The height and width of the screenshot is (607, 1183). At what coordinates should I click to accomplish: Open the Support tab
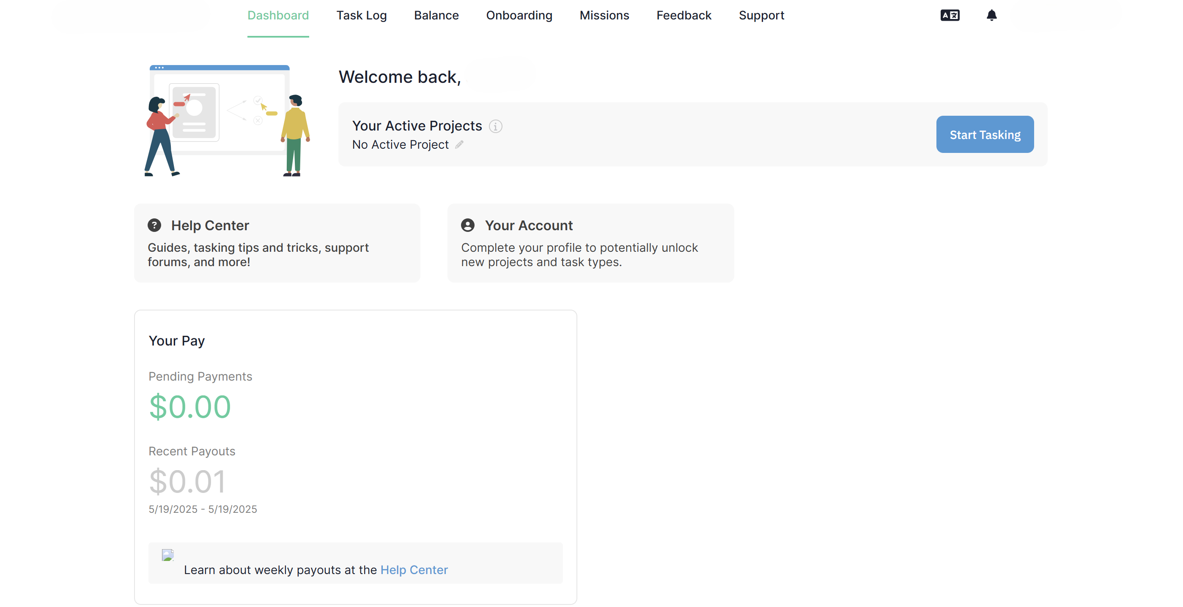pyautogui.click(x=761, y=15)
